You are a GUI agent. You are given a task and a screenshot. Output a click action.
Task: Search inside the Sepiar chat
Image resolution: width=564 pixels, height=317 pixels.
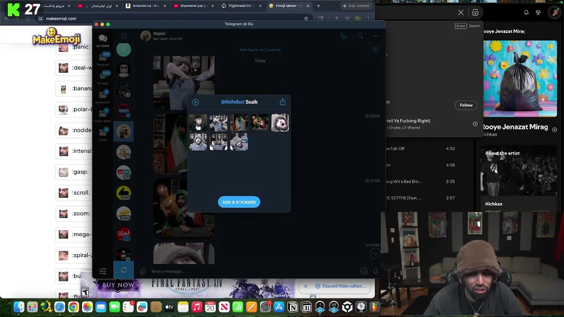(x=360, y=36)
